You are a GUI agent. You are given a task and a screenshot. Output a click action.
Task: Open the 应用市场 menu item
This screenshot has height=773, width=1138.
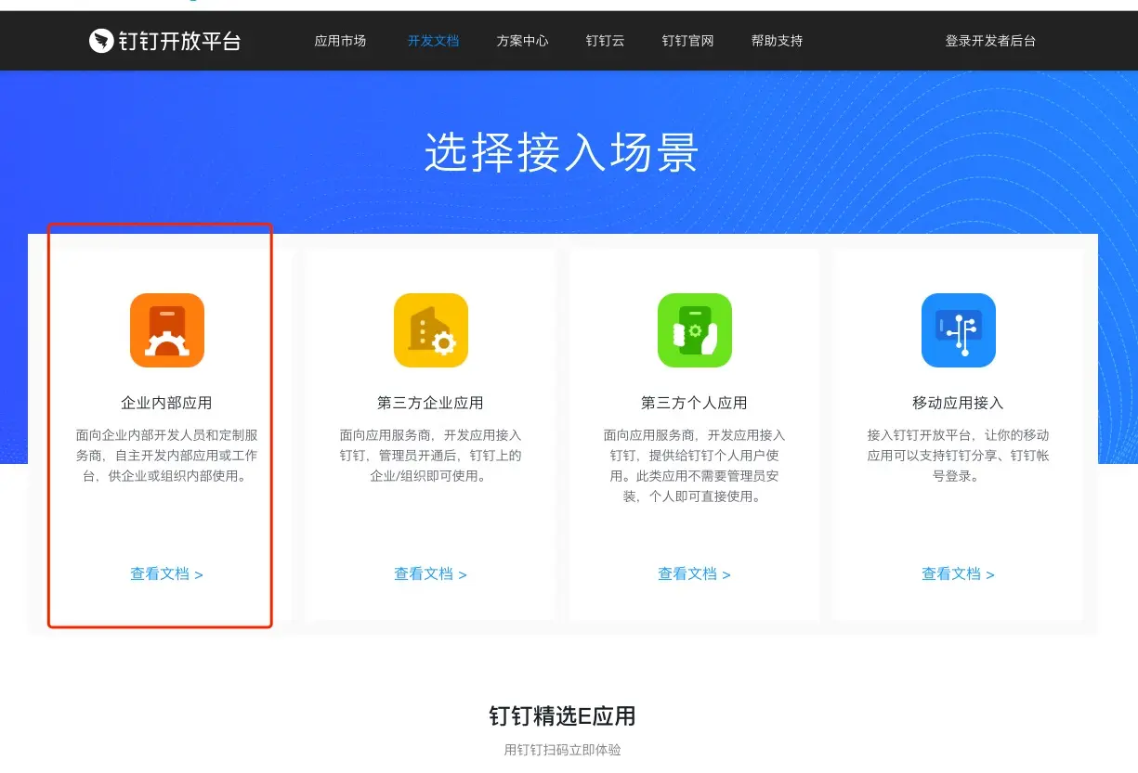(340, 41)
